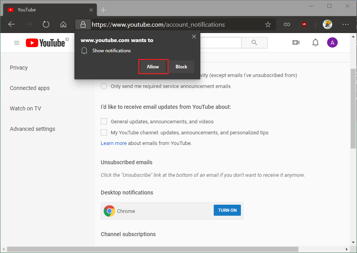Select 'Only send me required service announcement emails'
The image size is (357, 253).
pos(104,86)
